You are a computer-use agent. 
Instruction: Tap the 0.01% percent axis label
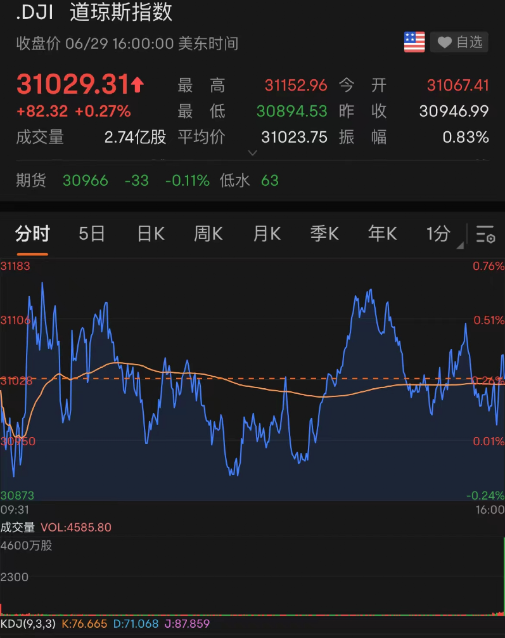pyautogui.click(x=489, y=441)
